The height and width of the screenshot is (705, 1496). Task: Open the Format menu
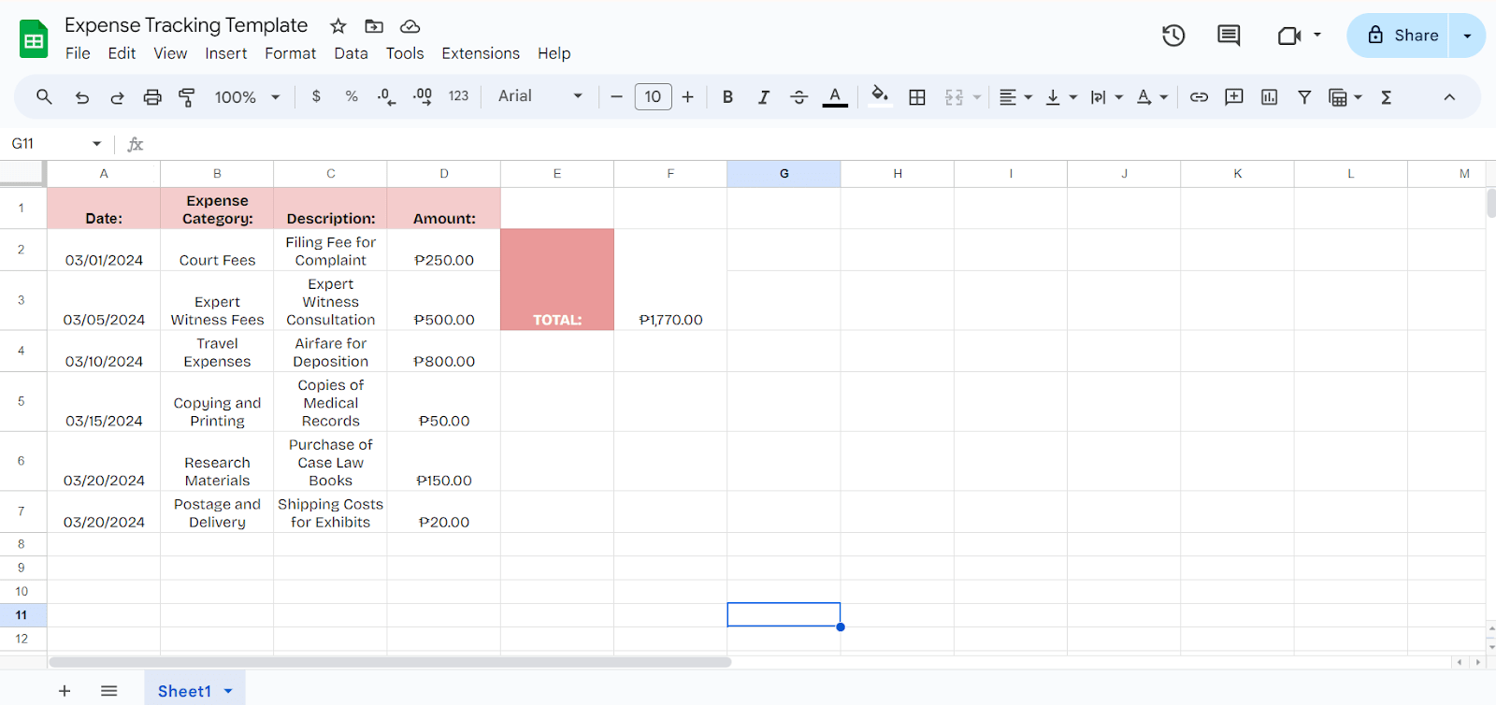tap(290, 53)
